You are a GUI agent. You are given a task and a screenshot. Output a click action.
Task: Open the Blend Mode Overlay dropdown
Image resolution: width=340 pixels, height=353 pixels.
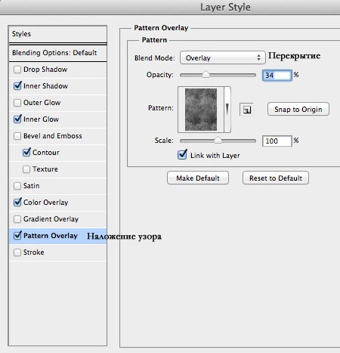223,57
